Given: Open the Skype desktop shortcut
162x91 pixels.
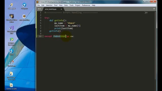Looking at the screenshot, I should 11,52.
